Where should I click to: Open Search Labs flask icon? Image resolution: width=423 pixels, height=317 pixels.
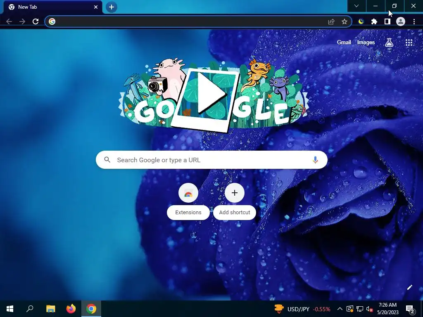coord(389,43)
